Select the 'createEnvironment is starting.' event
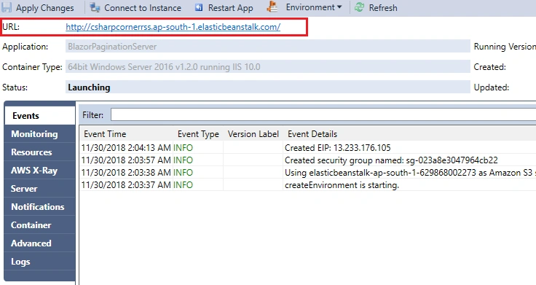536x285 pixels. [x=342, y=185]
